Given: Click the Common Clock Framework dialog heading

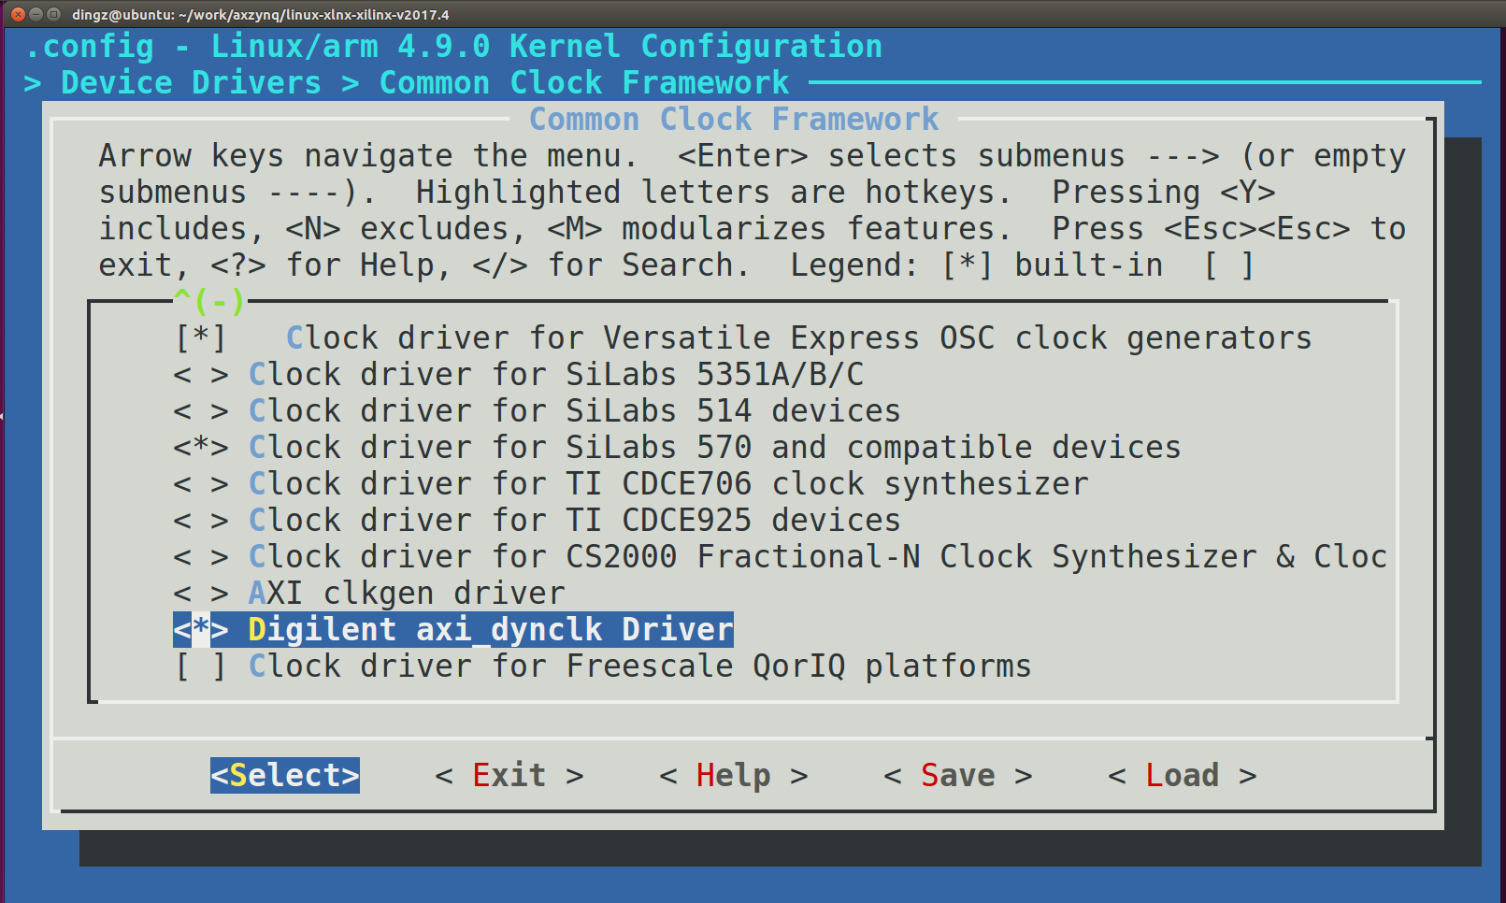Looking at the screenshot, I should click(734, 119).
